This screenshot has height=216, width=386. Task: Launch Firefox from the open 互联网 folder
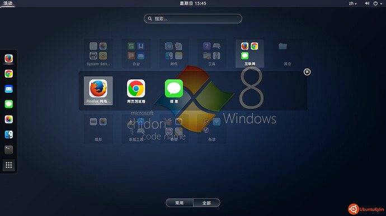98,90
